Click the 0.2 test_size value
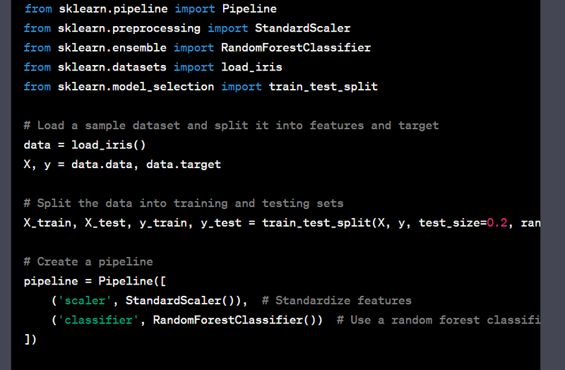The width and height of the screenshot is (565, 370). [x=497, y=222]
